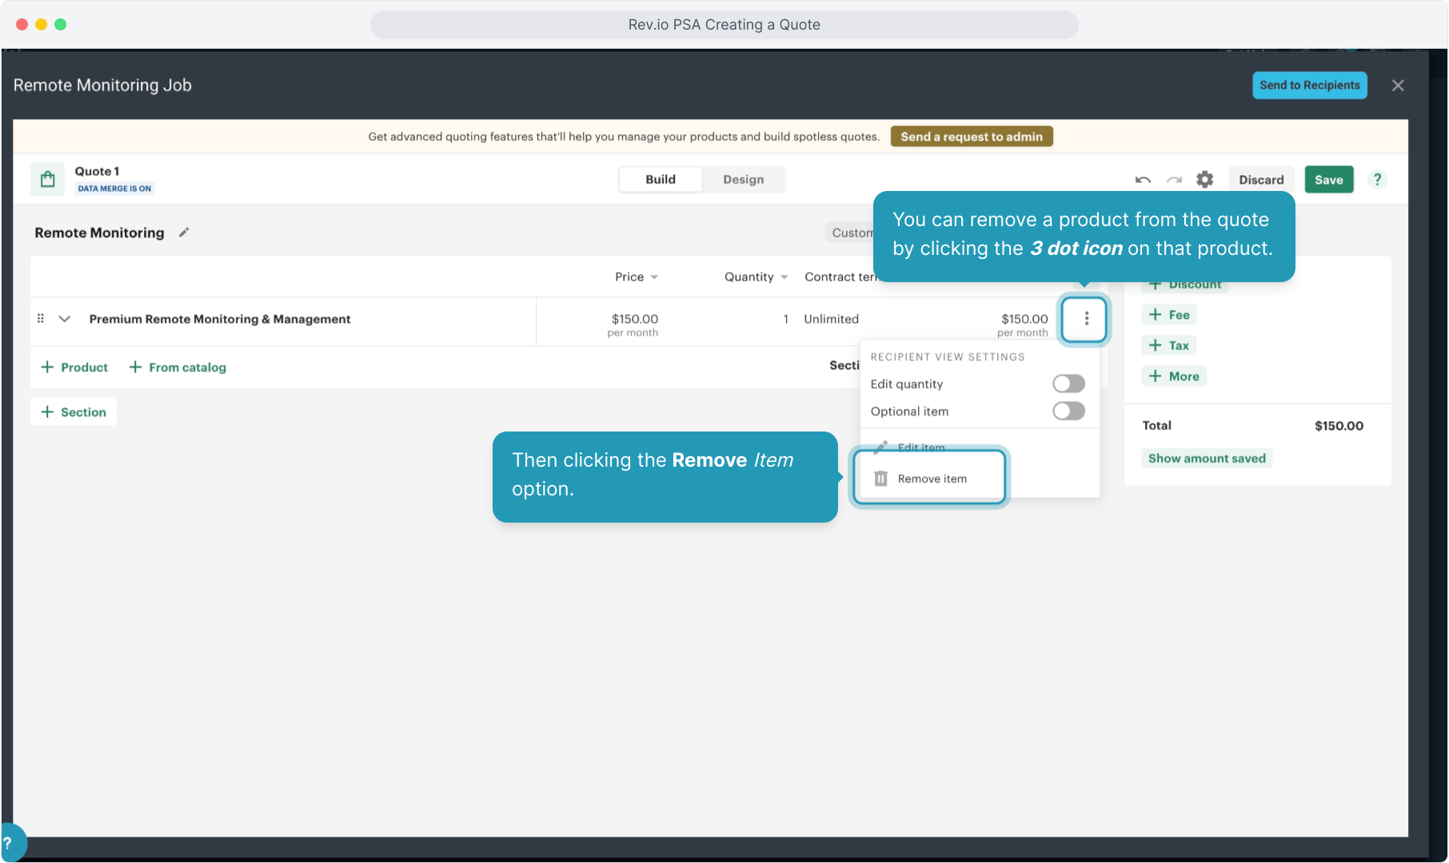Click the three-dot menu on the product row
Image resolution: width=1449 pixels, height=863 pixels.
[1086, 319]
